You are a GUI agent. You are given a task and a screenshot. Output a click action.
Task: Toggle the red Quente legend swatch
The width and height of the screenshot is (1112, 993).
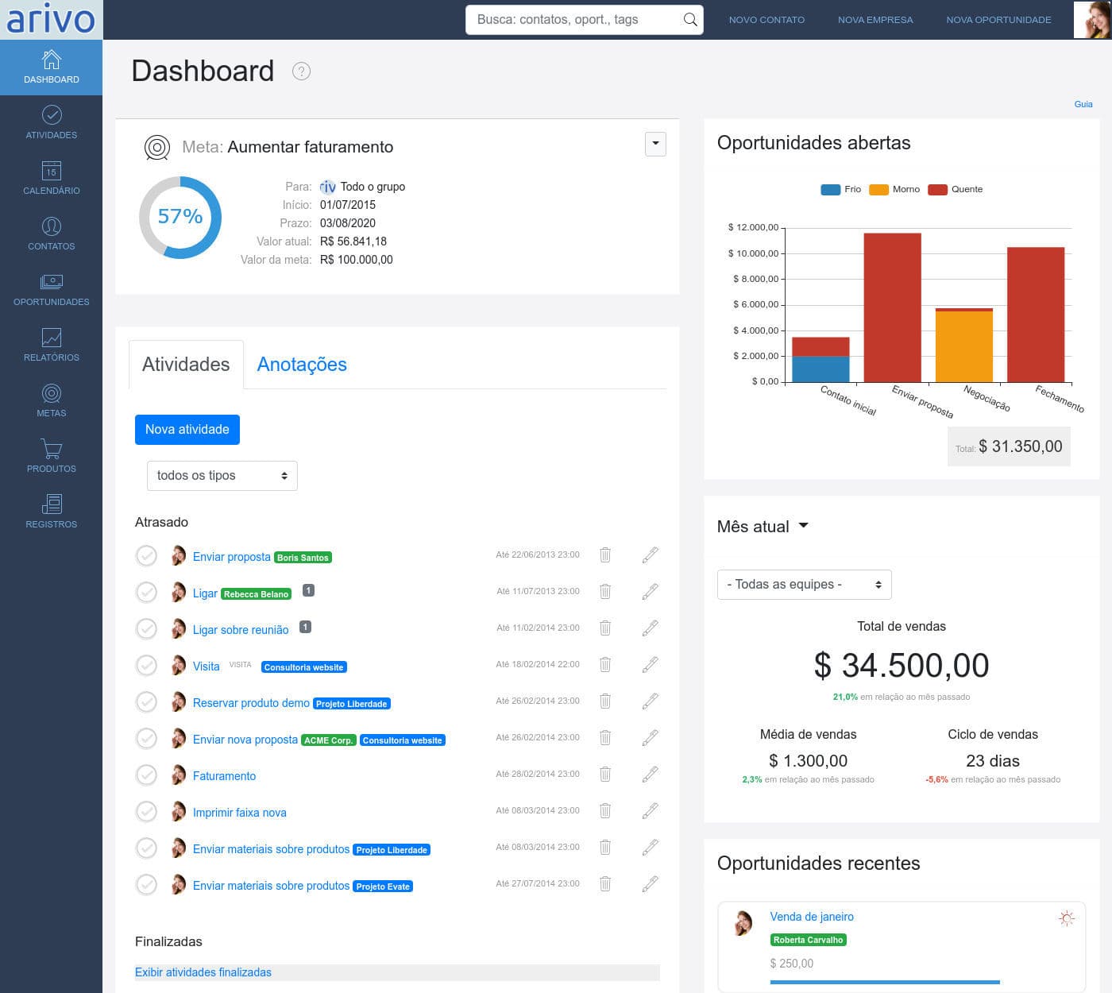click(x=937, y=190)
